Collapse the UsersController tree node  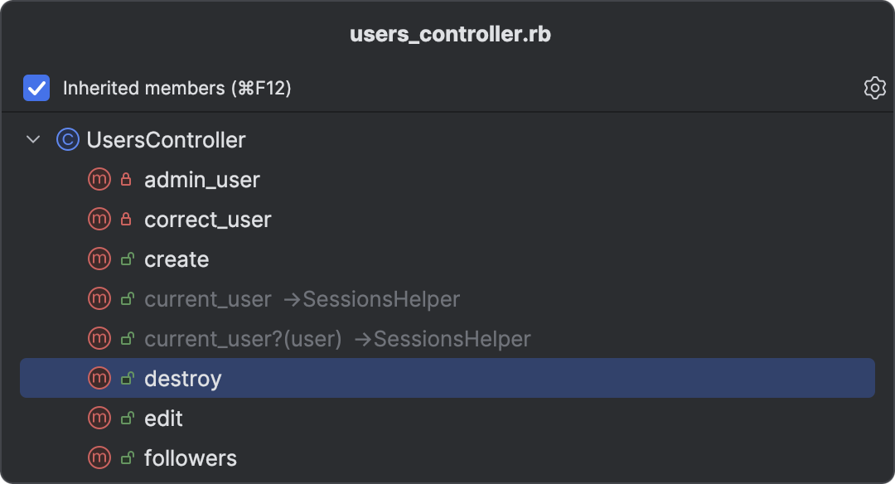click(33, 140)
